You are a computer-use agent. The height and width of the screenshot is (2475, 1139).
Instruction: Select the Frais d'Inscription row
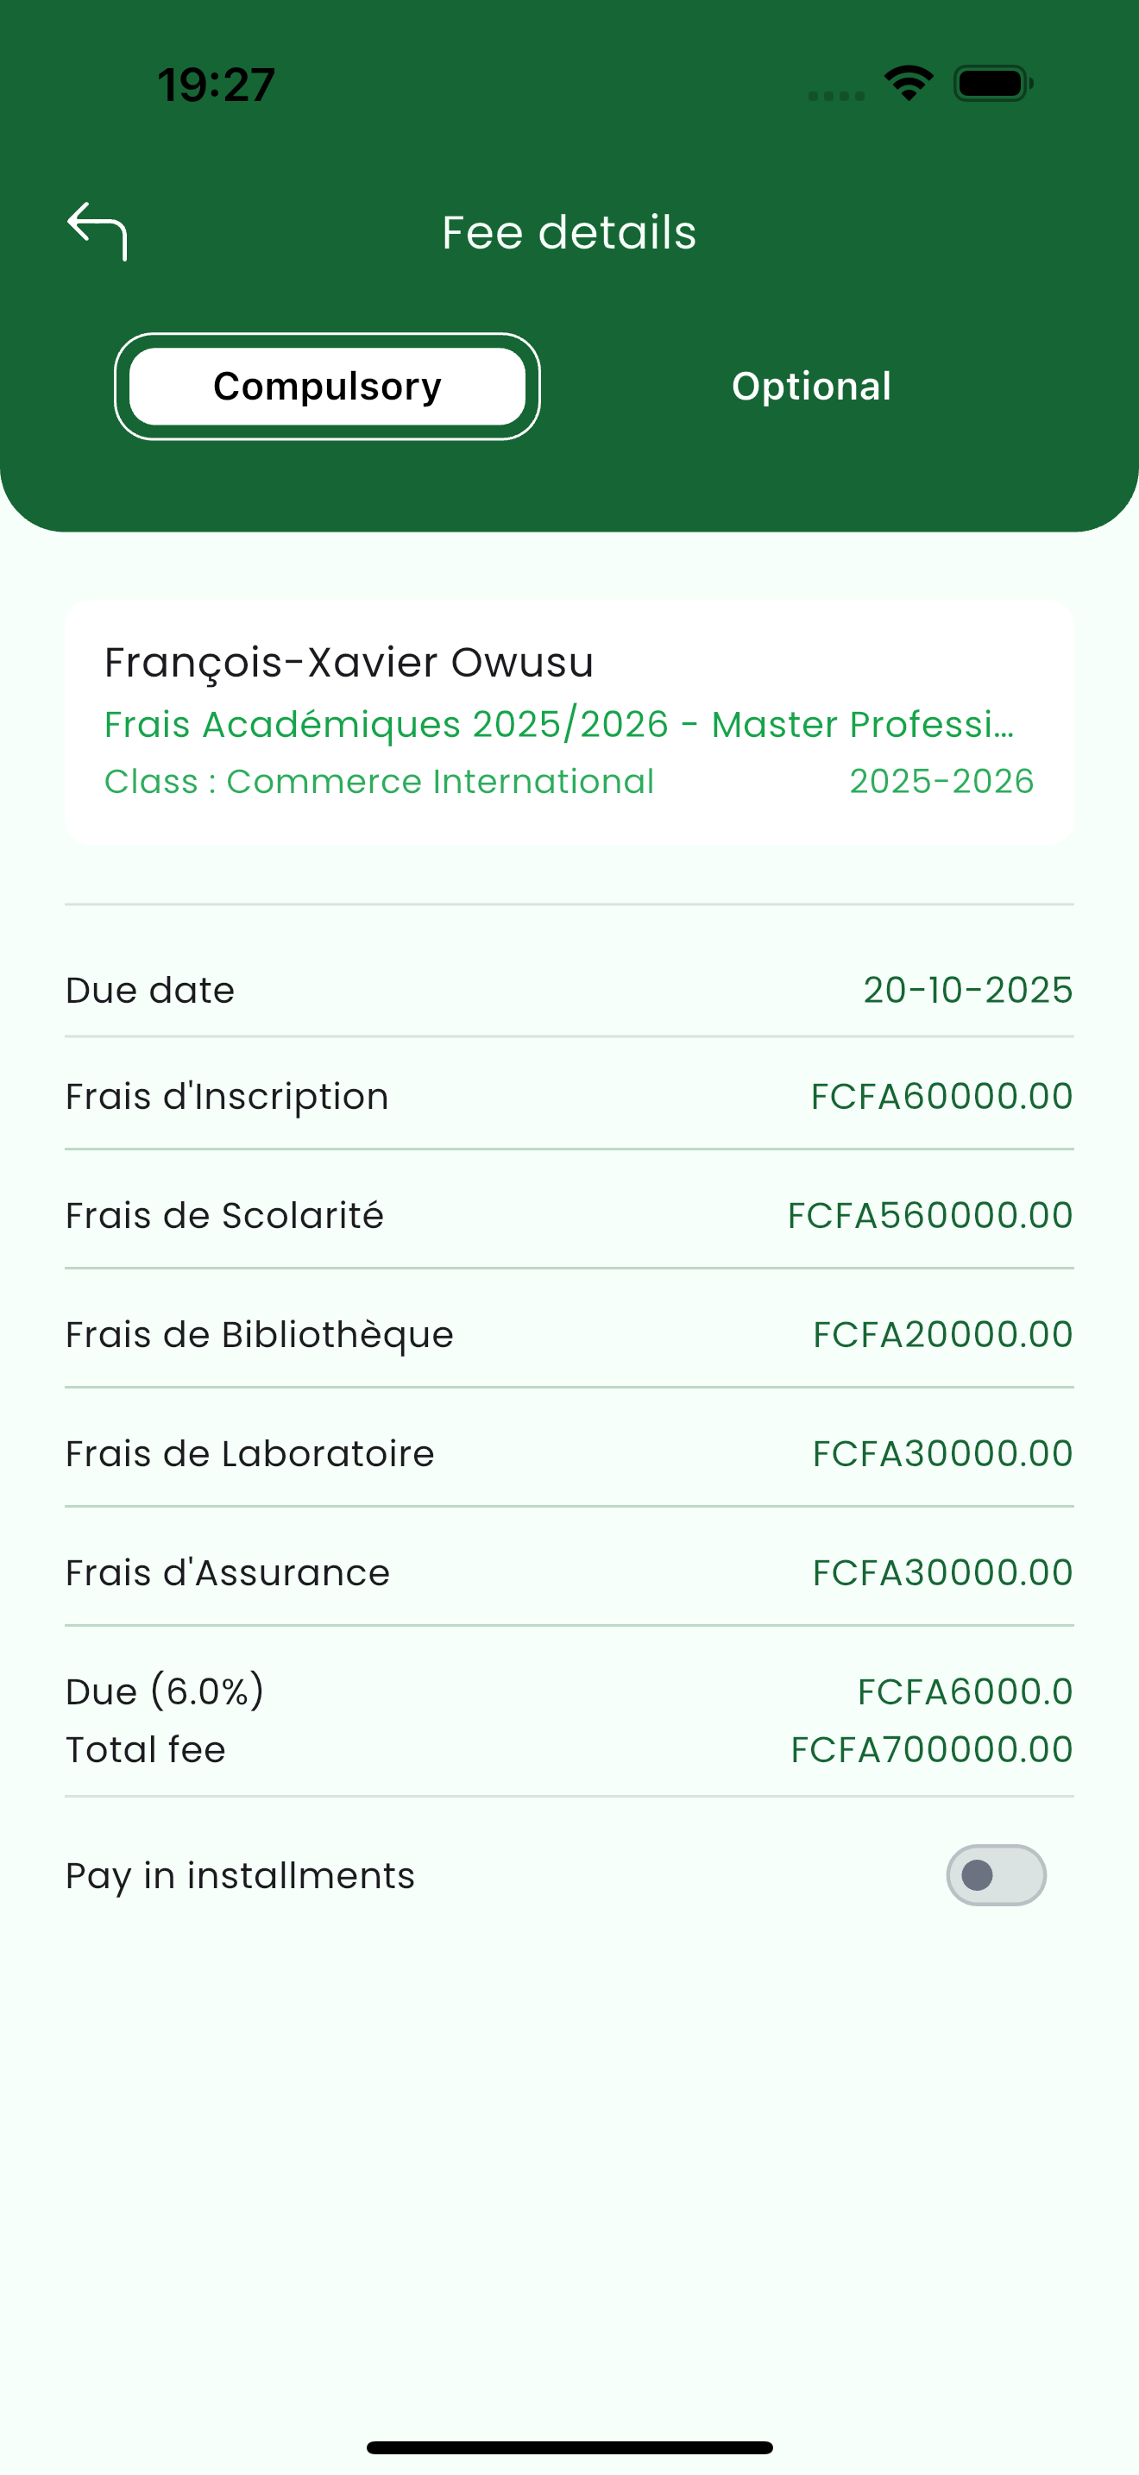(x=569, y=1096)
